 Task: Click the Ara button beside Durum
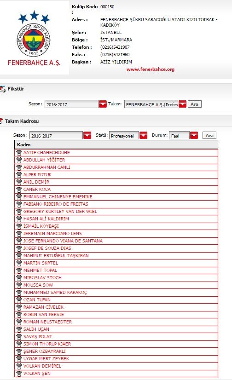pos(209,135)
